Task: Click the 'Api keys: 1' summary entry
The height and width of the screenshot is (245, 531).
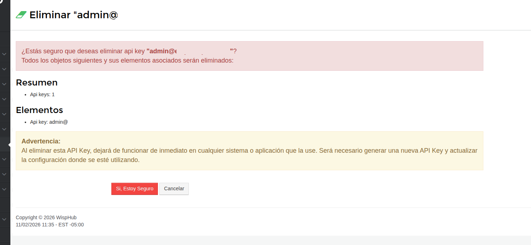Action: 42,94
